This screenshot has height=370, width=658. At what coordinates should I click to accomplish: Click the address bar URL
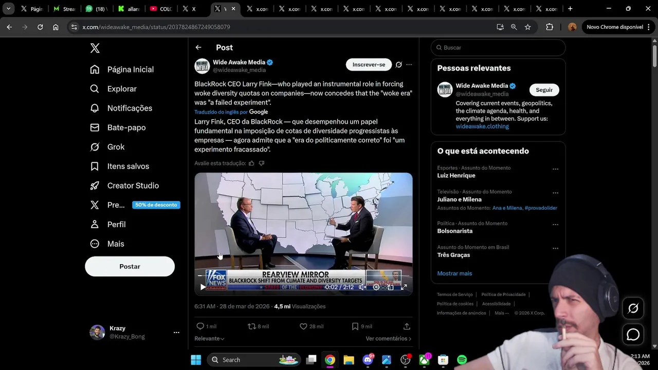[x=156, y=27]
